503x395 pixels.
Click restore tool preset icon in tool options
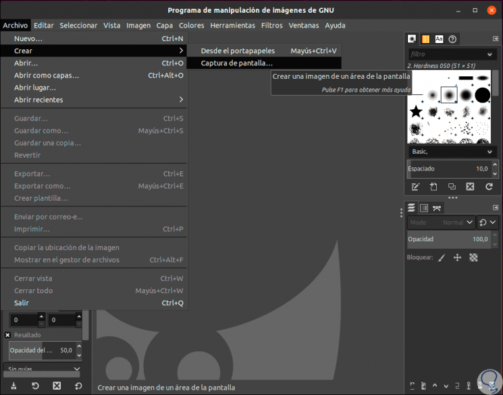pos(35,386)
